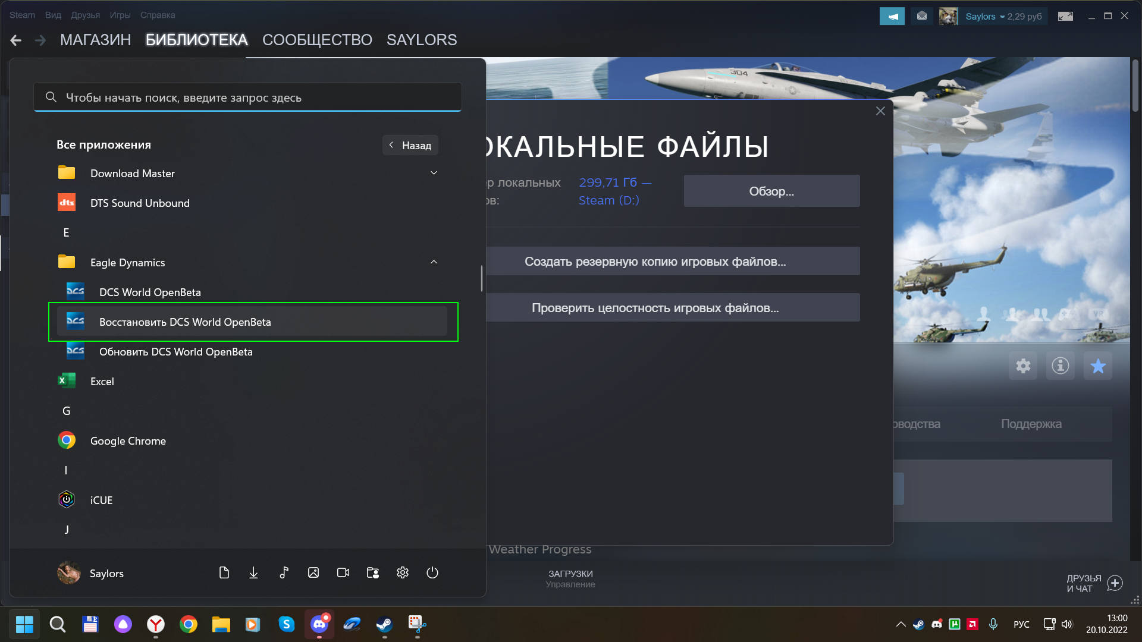Open the Download Master folder entry
This screenshot has height=642, width=1142.
[248, 173]
